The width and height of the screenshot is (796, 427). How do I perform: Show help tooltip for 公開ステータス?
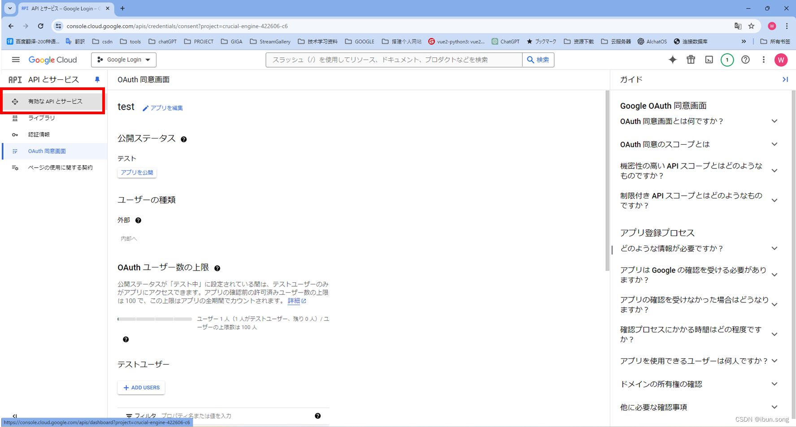183,139
